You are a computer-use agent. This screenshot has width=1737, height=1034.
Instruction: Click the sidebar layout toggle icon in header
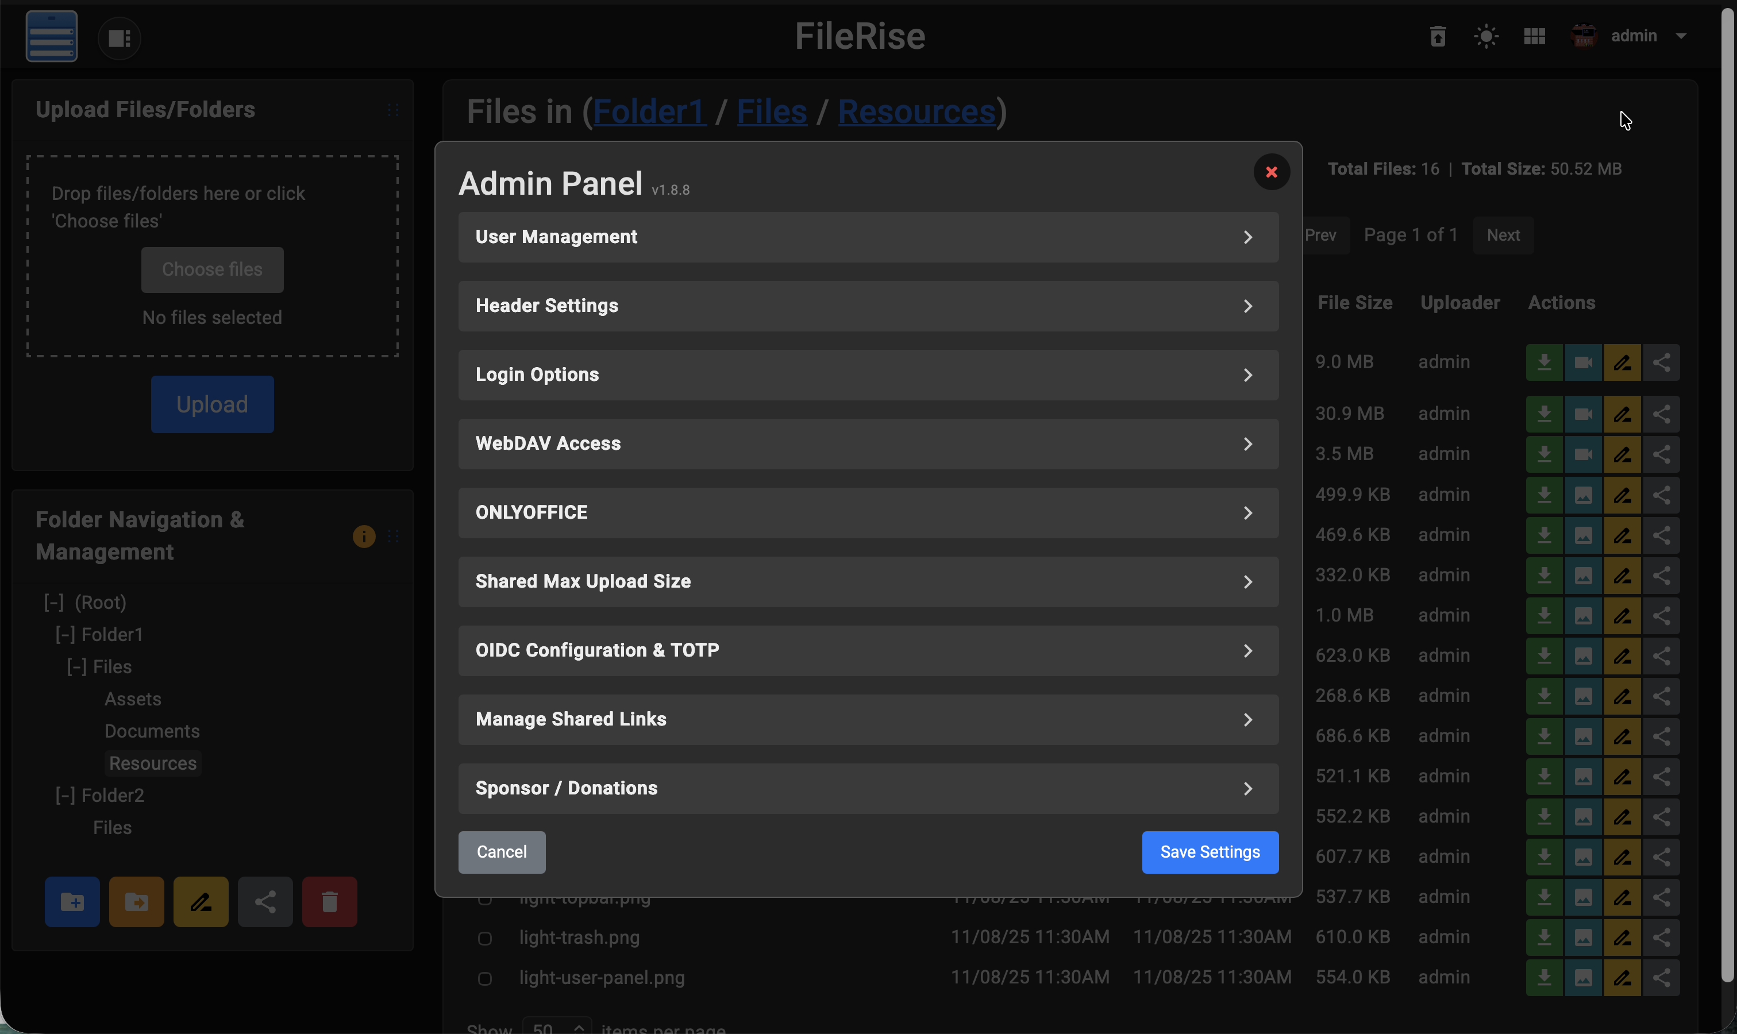(x=119, y=38)
